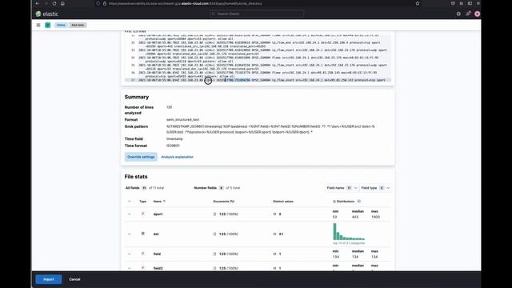Viewport: 512px width, 288px height.
Task: Click the number type icon for dport
Action: click(142, 214)
